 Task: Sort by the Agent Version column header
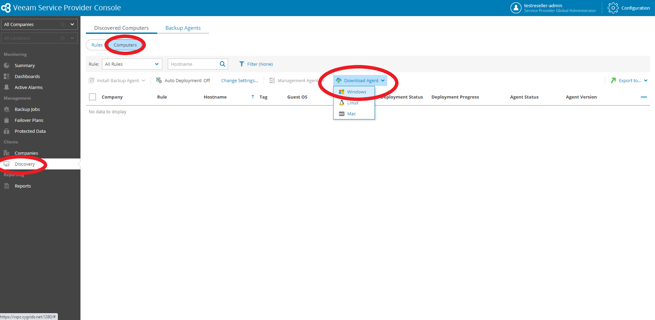pyautogui.click(x=581, y=97)
